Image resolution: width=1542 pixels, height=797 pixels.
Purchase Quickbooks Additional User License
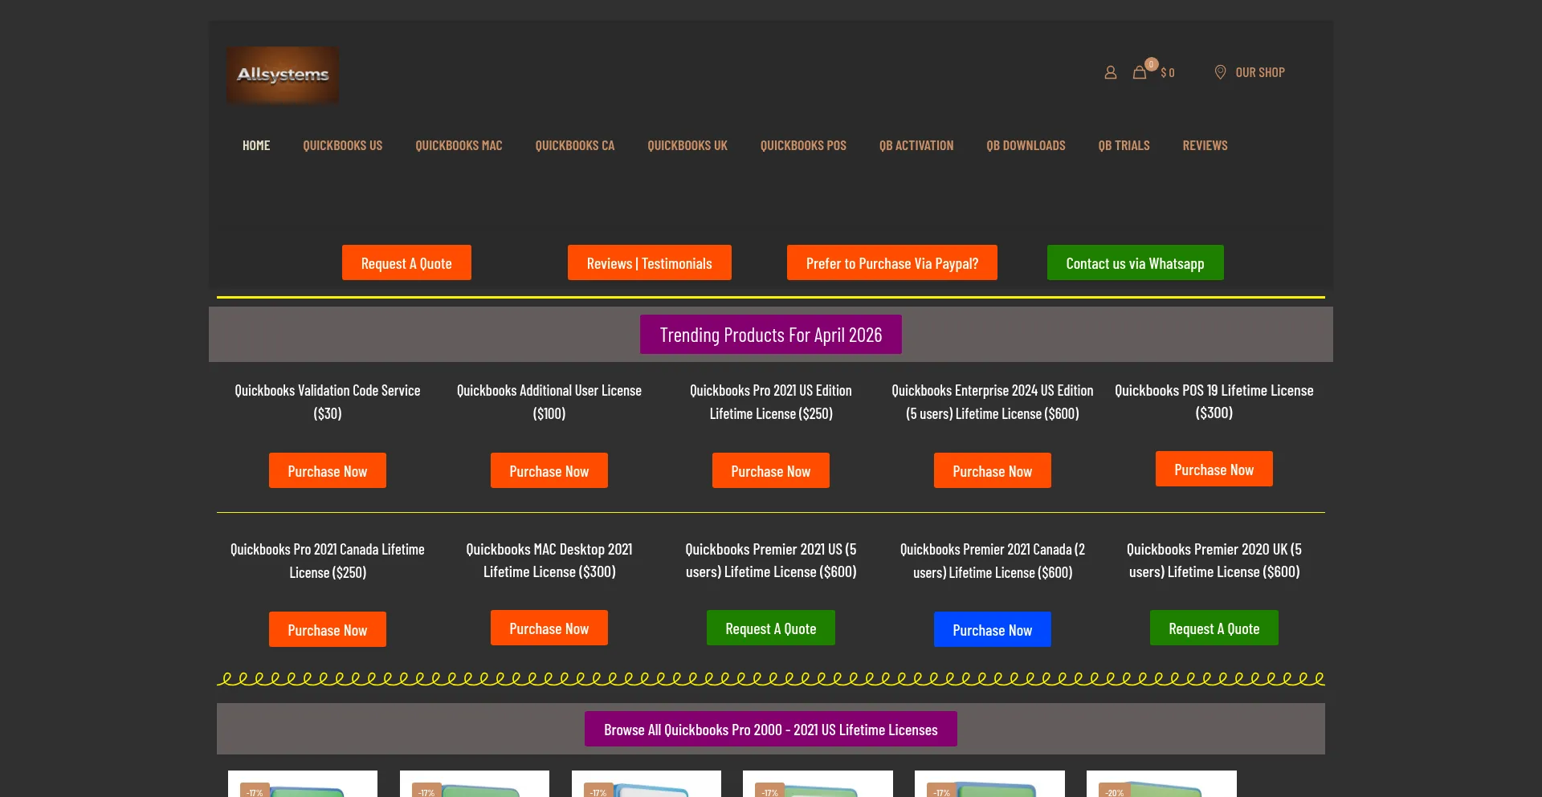(x=549, y=470)
